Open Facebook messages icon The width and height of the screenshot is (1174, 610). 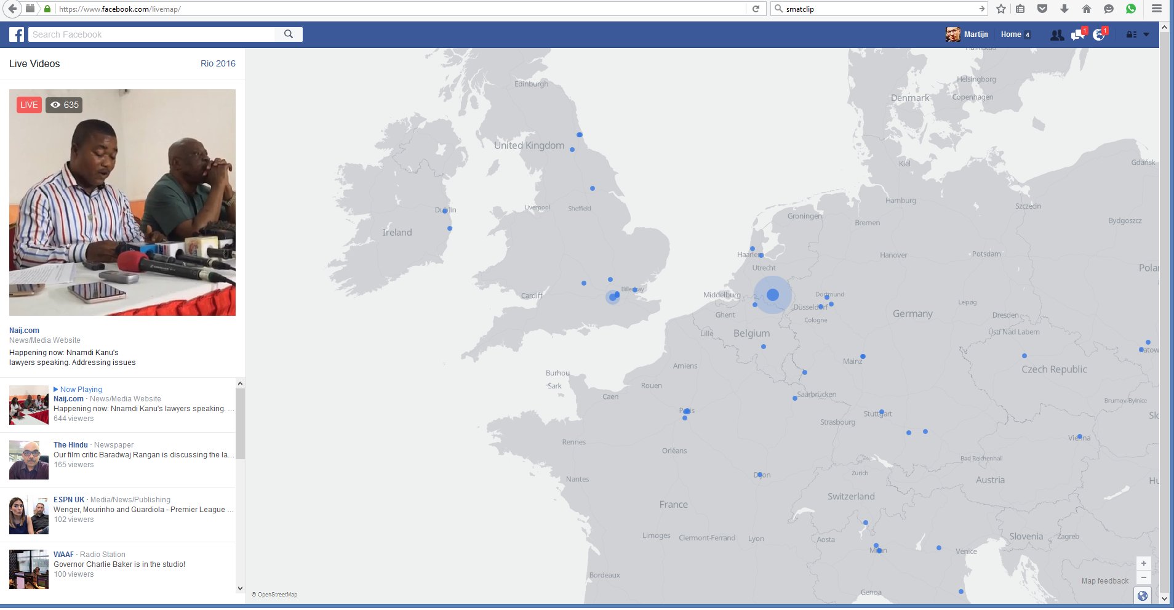click(1078, 35)
